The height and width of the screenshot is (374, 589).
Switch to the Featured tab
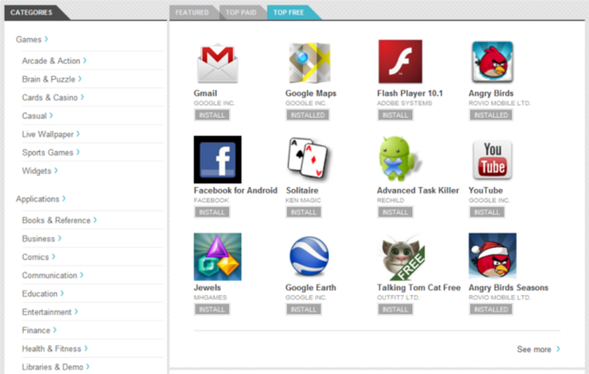tap(192, 12)
